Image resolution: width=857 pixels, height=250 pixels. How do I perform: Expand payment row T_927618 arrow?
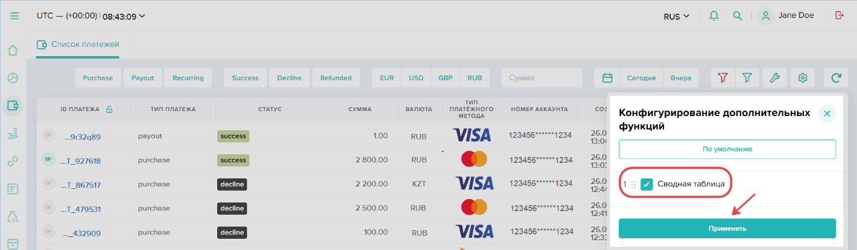tap(48, 160)
